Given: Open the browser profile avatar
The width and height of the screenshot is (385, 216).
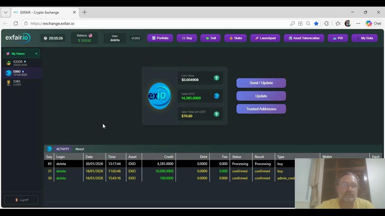Looking at the screenshot, I should click(348, 23).
